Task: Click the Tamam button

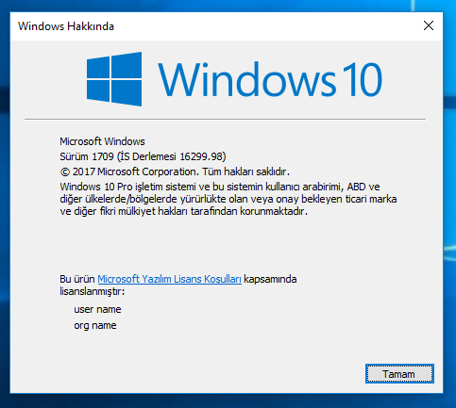Action: click(399, 374)
